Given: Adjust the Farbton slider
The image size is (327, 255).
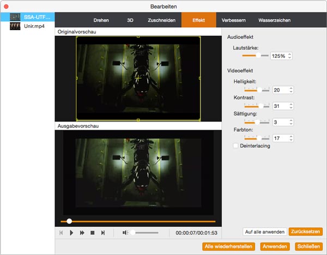Looking at the screenshot, I should point(257,138).
